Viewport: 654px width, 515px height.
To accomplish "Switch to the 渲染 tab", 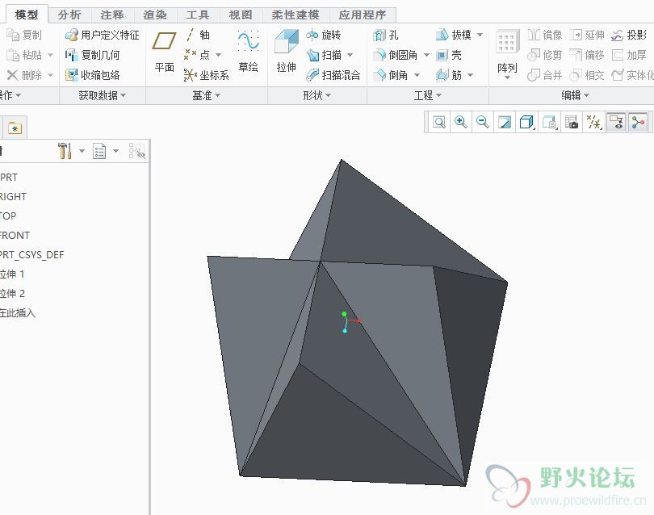I will click(x=155, y=15).
